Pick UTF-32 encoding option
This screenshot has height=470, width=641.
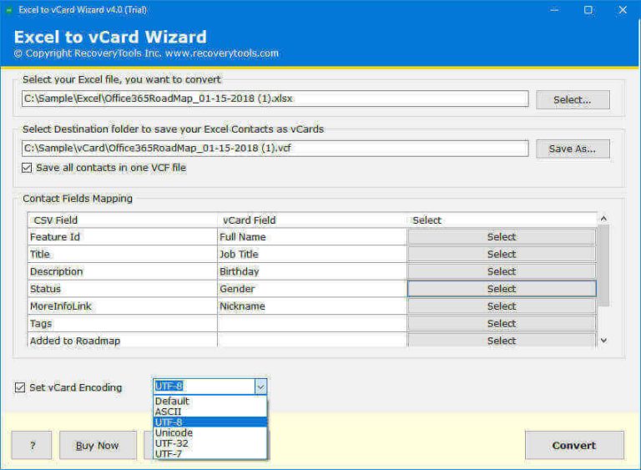(x=172, y=443)
